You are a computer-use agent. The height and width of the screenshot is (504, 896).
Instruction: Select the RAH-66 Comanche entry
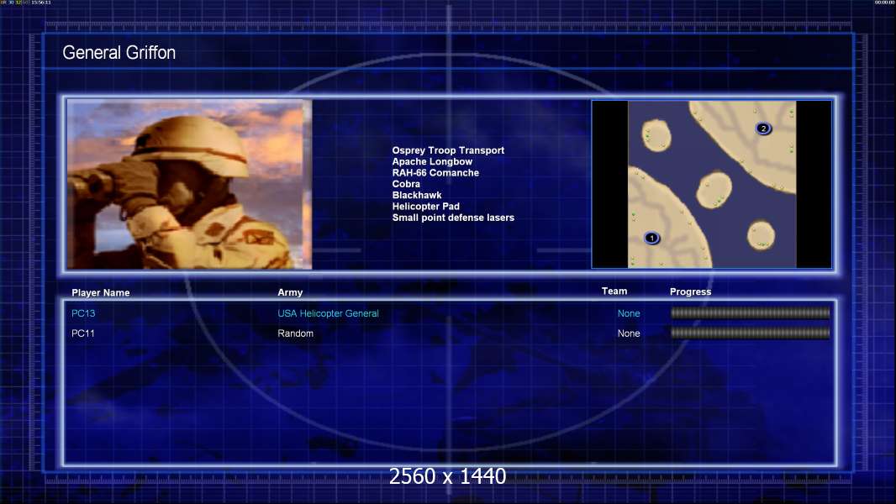(435, 173)
